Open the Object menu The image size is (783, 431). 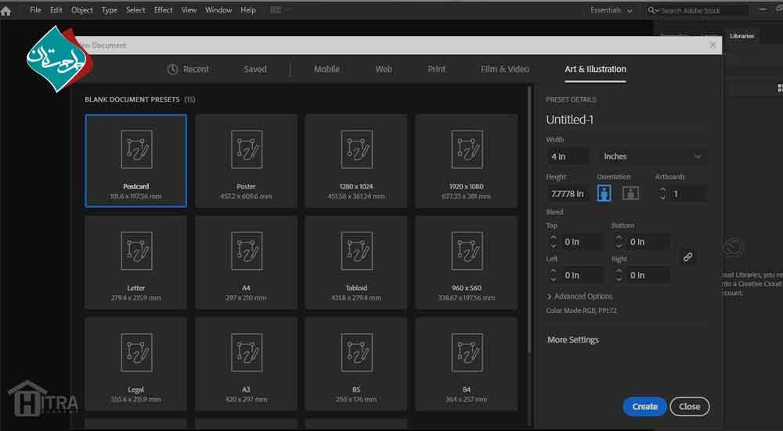pos(82,10)
